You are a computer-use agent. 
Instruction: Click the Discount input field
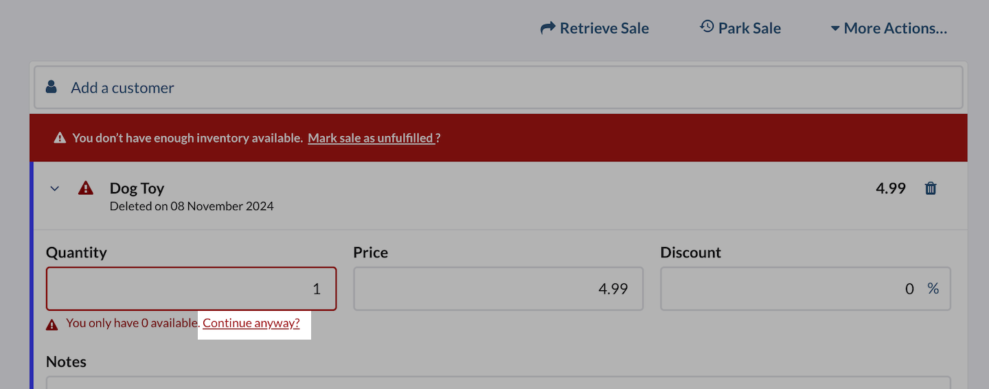point(790,289)
